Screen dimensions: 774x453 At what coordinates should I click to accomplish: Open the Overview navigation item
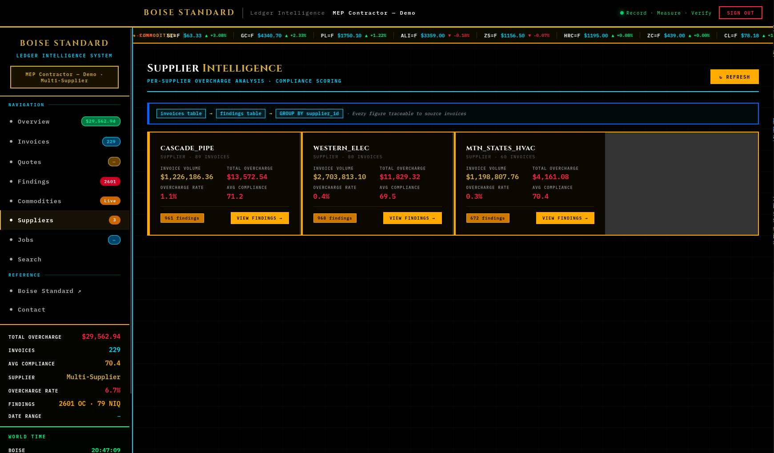tap(64, 121)
